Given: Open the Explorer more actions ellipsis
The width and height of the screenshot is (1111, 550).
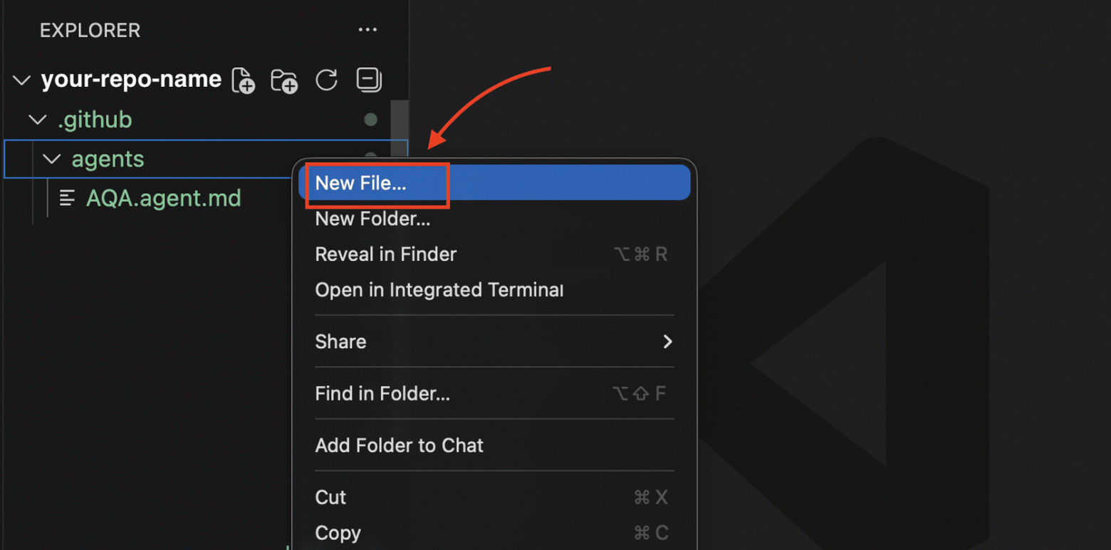Looking at the screenshot, I should 368,30.
